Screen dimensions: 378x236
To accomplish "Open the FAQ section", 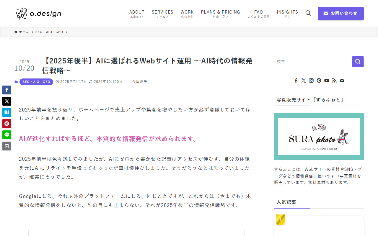I will tap(258, 14).
